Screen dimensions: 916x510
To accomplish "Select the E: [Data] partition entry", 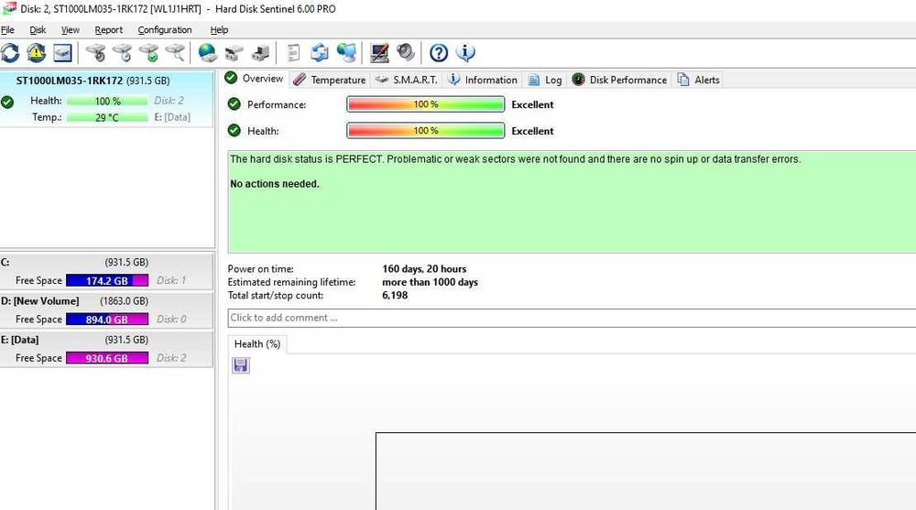I will click(x=107, y=349).
